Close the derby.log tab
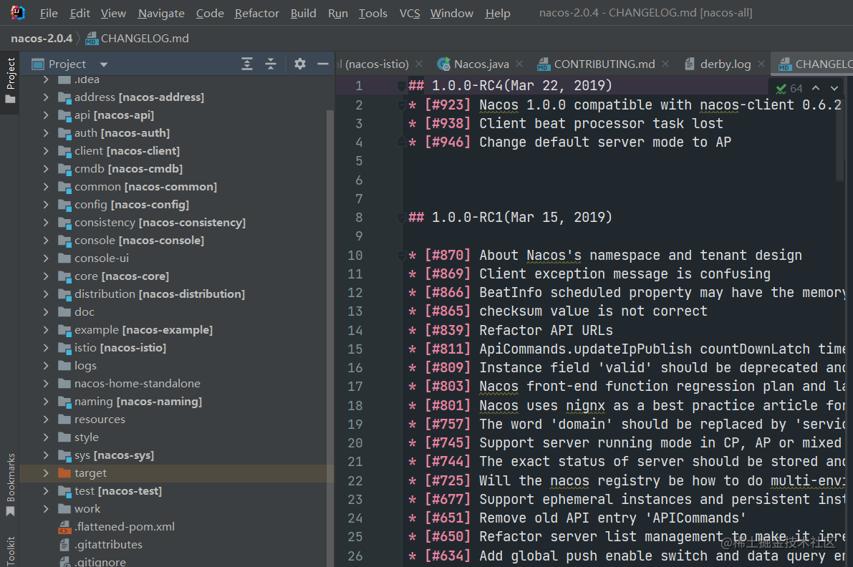 tap(761, 64)
